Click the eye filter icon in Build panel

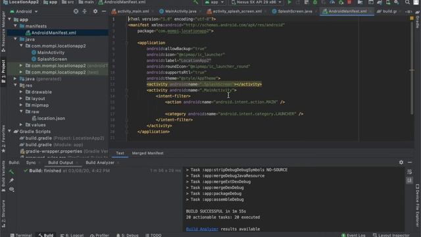click(12, 190)
